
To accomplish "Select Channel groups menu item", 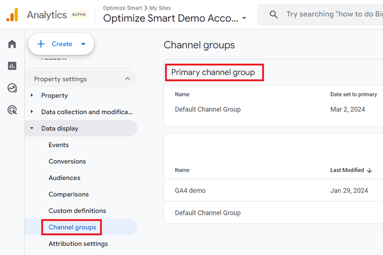I will click(80, 227).
